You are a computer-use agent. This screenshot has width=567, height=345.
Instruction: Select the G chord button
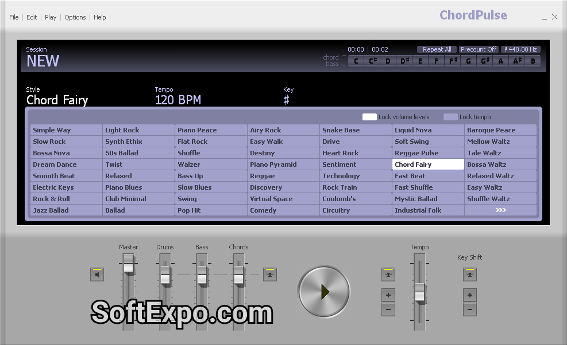[468, 60]
